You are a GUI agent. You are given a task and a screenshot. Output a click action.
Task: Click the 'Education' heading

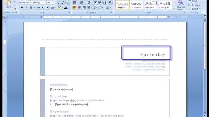click(x=58, y=96)
